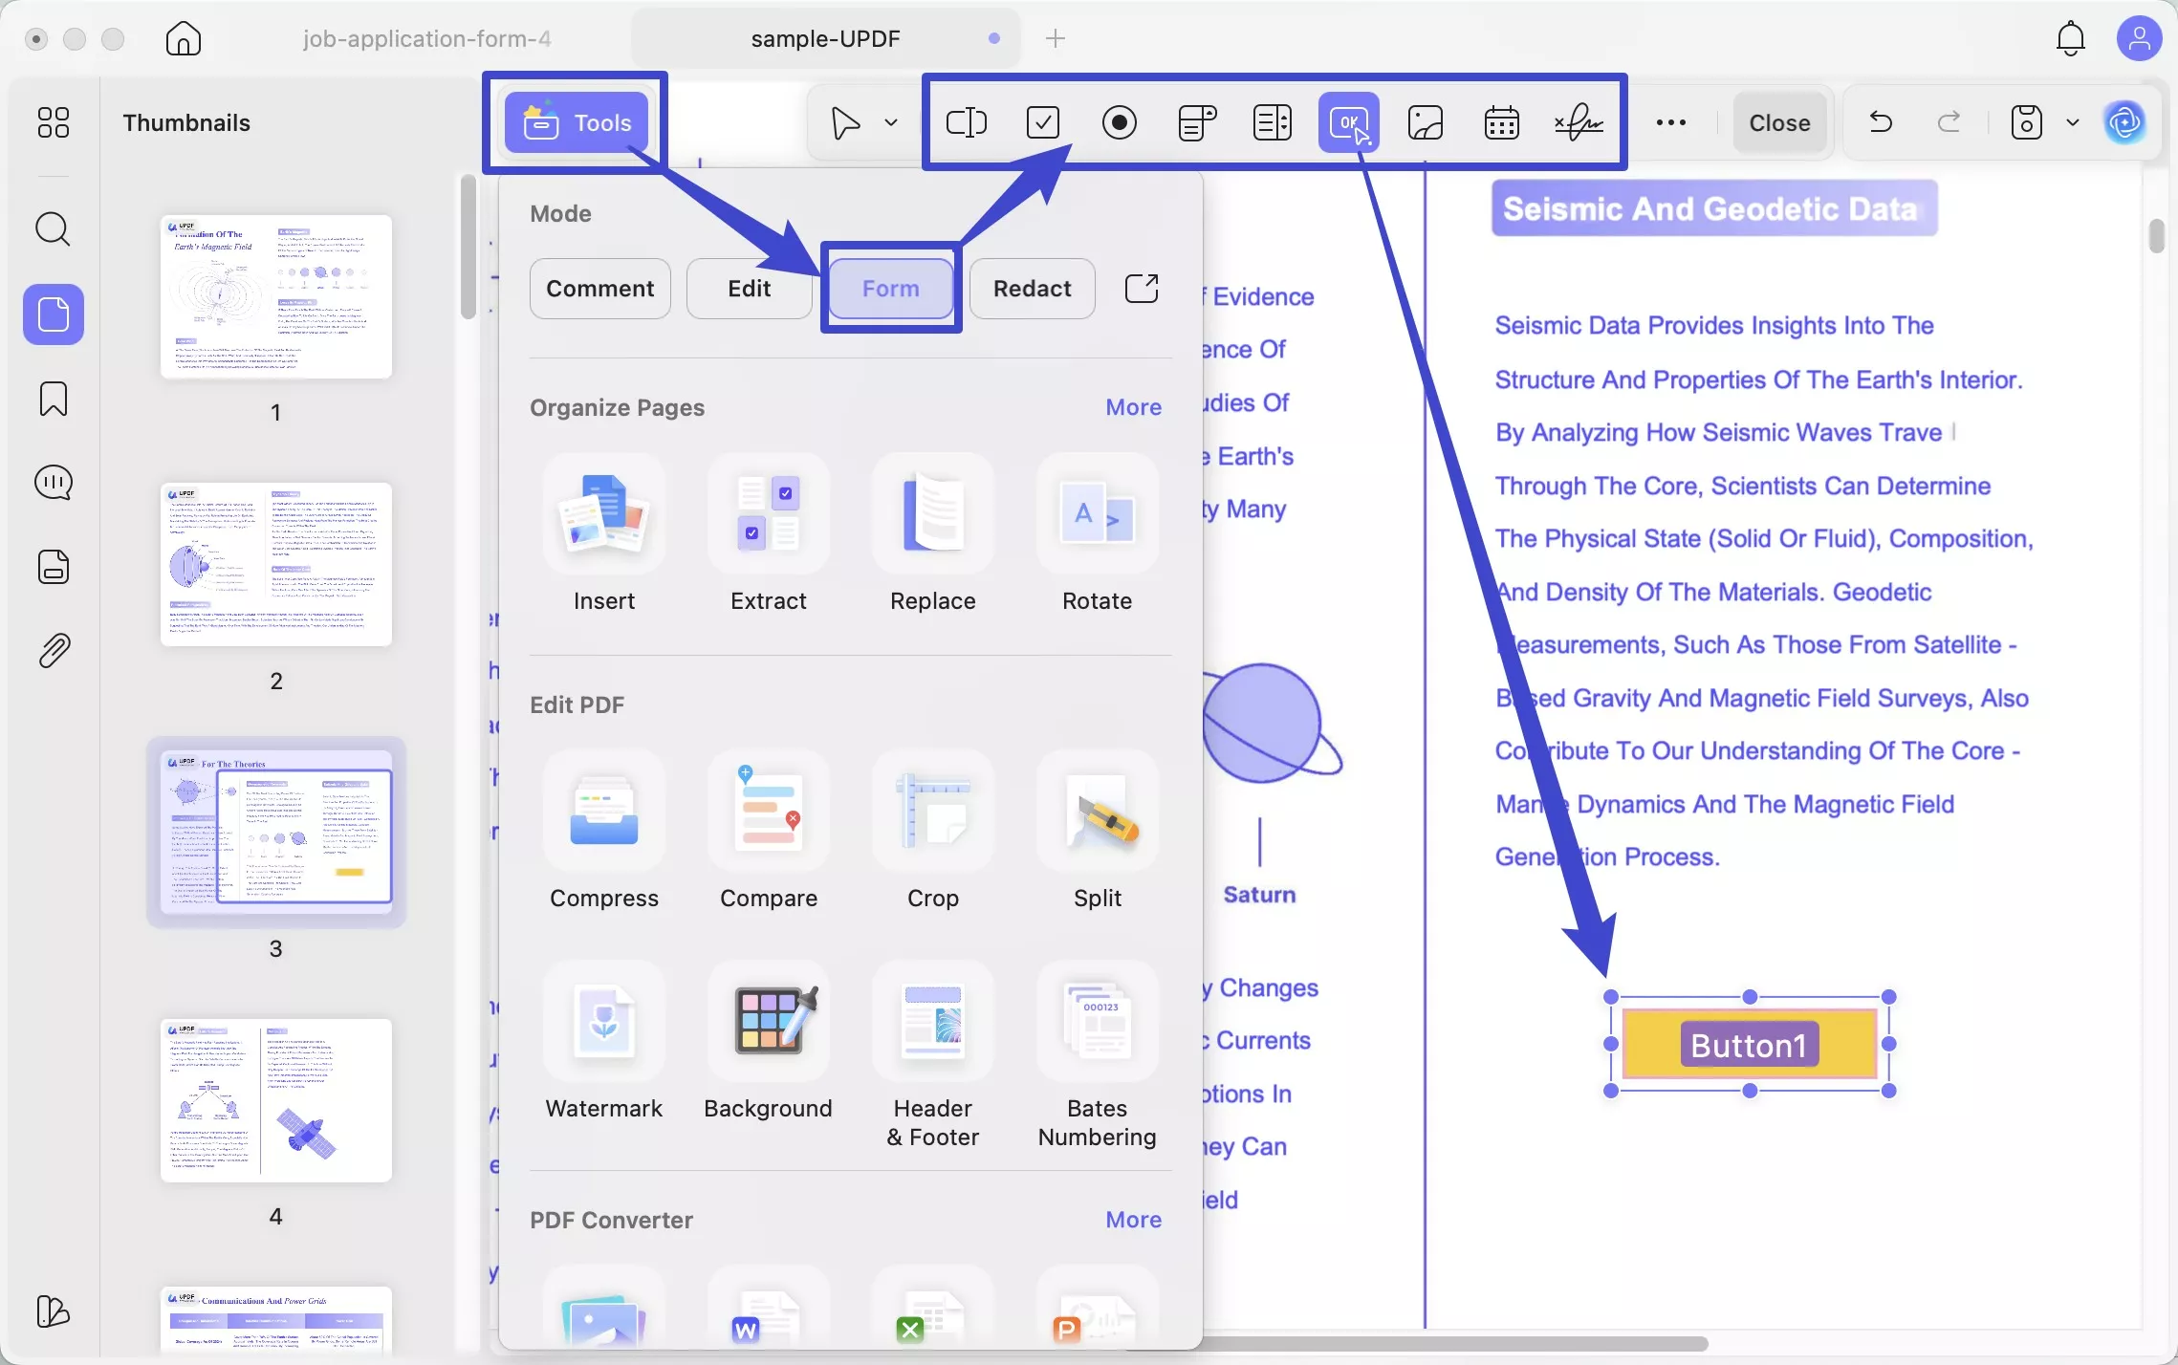Screen dimensions: 2178x1365
Task: Select the list box form tool
Action: click(1272, 122)
